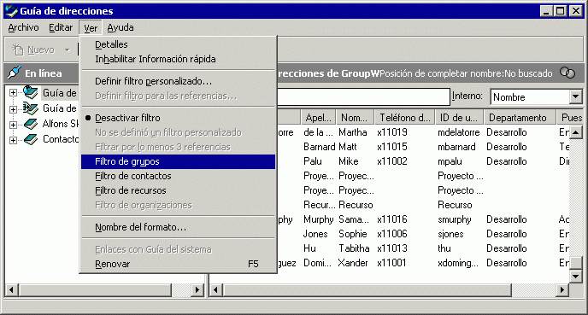
Task: Open the Nuevo button dropdown arrow
Action: point(68,50)
